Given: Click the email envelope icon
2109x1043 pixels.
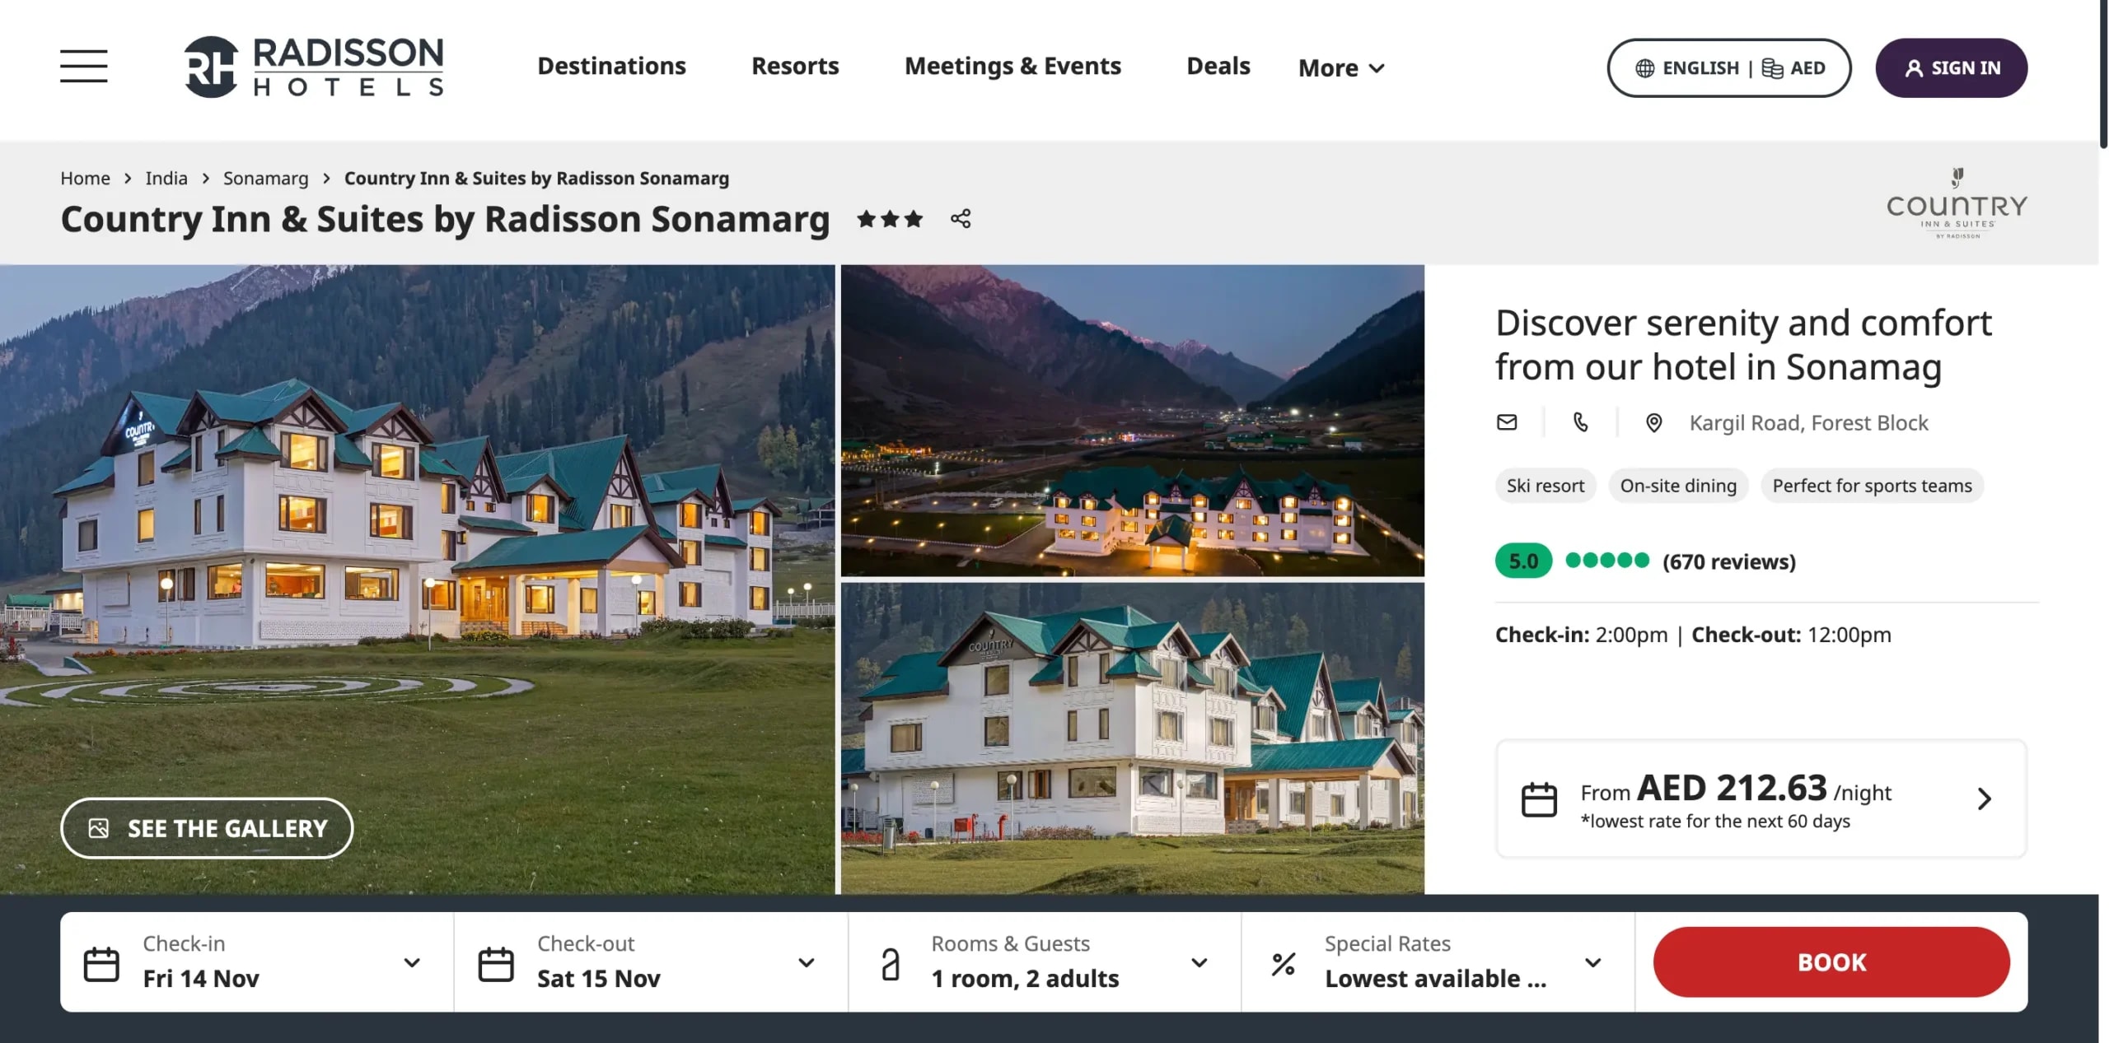Looking at the screenshot, I should 1507,422.
